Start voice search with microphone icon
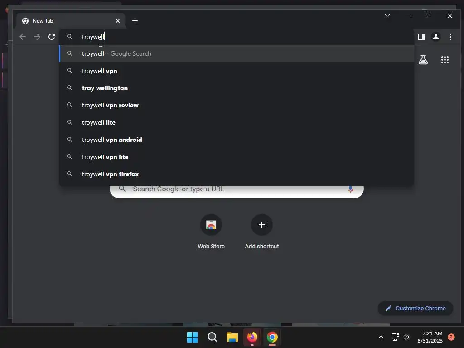This screenshot has width=464, height=348. [350, 189]
